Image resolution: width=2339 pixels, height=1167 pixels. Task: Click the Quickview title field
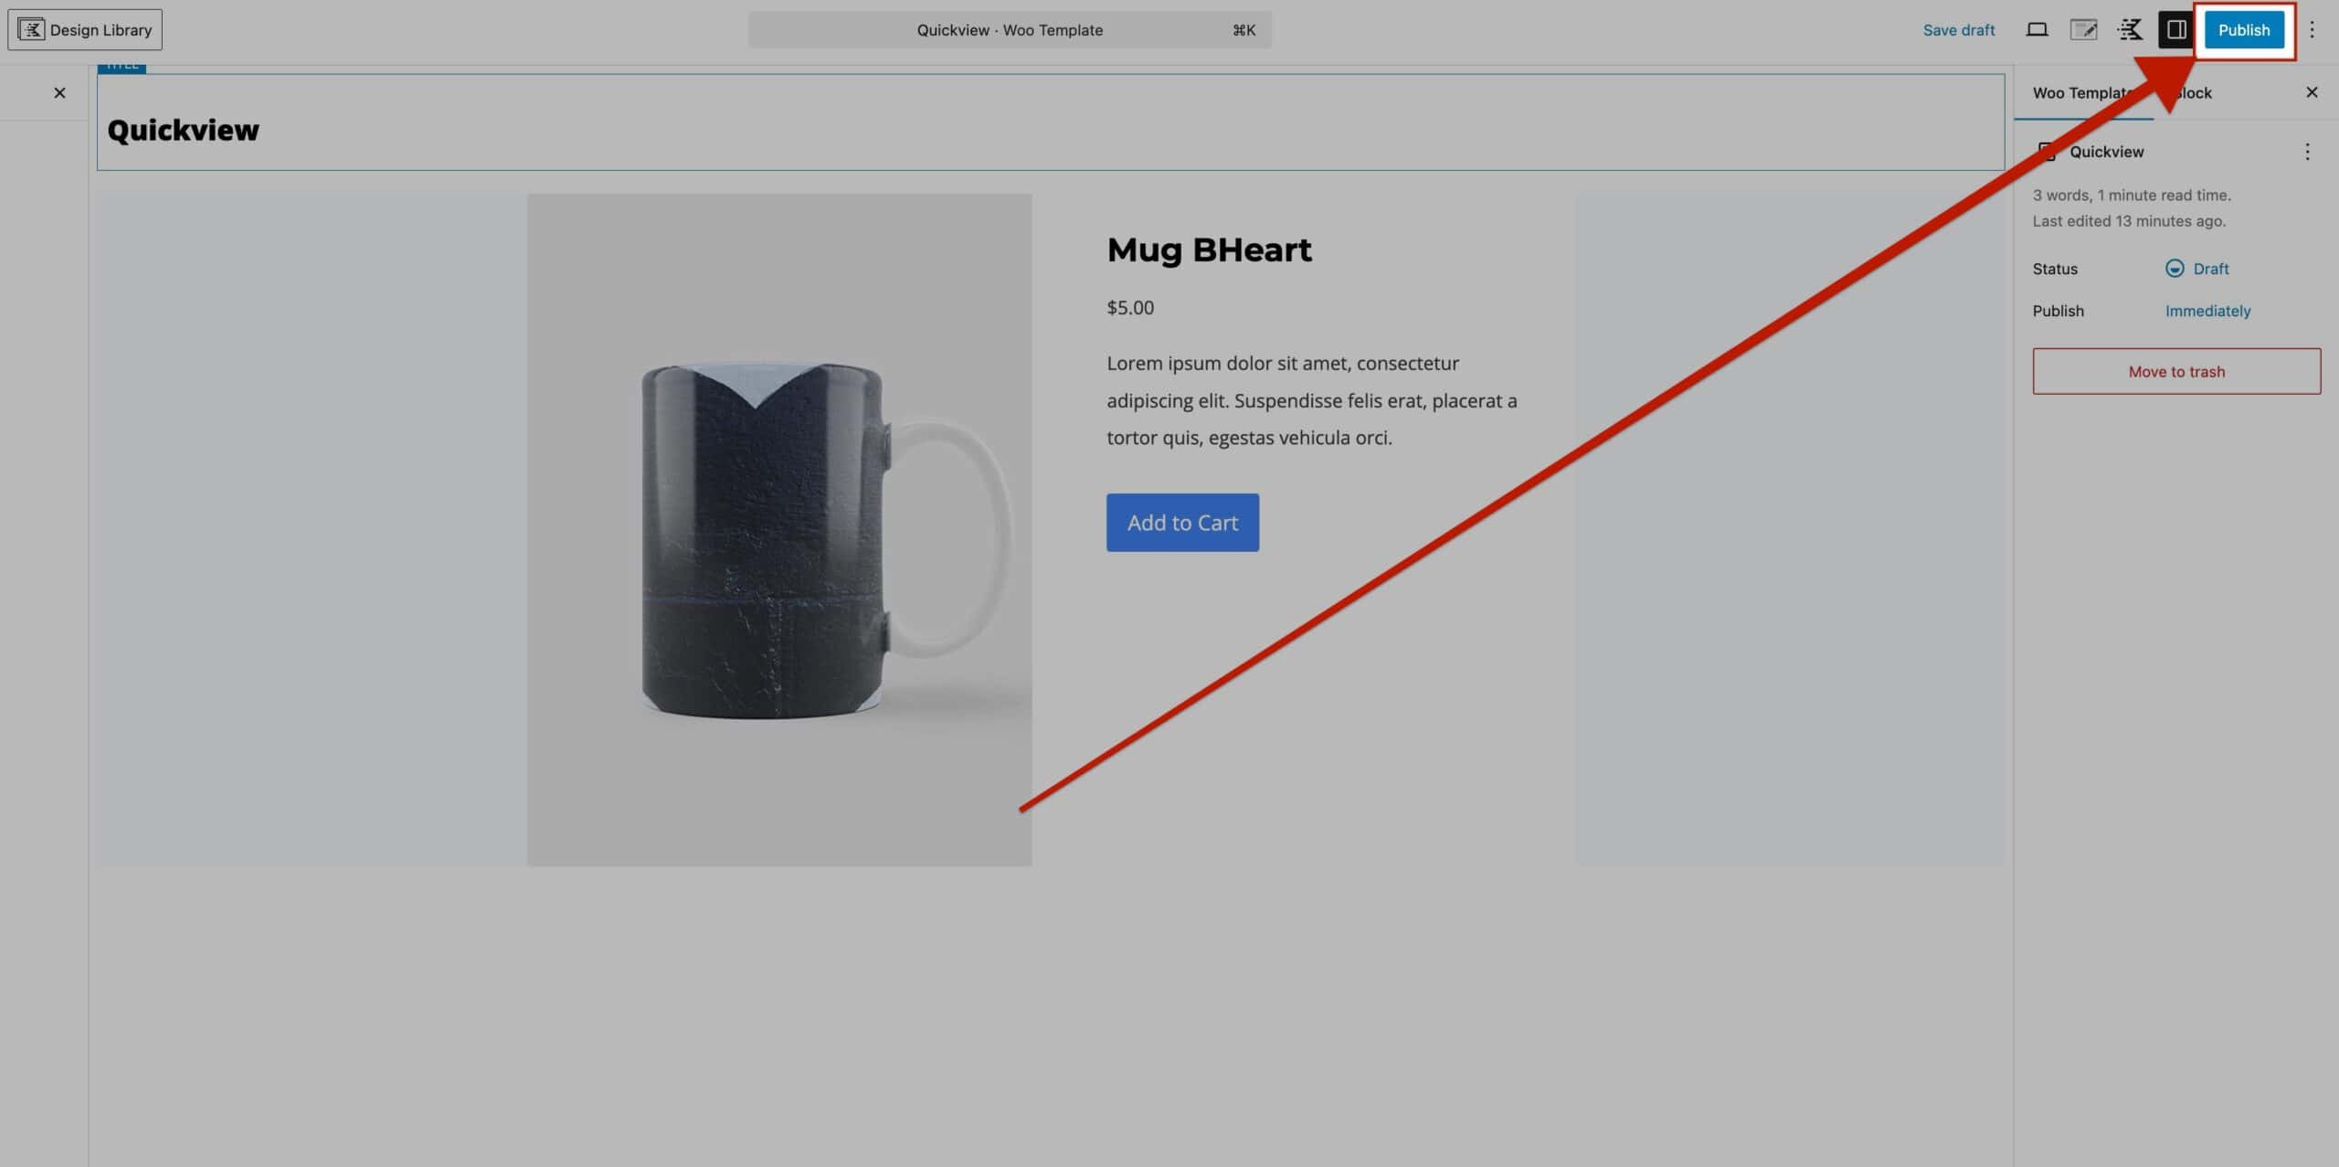tap(184, 131)
